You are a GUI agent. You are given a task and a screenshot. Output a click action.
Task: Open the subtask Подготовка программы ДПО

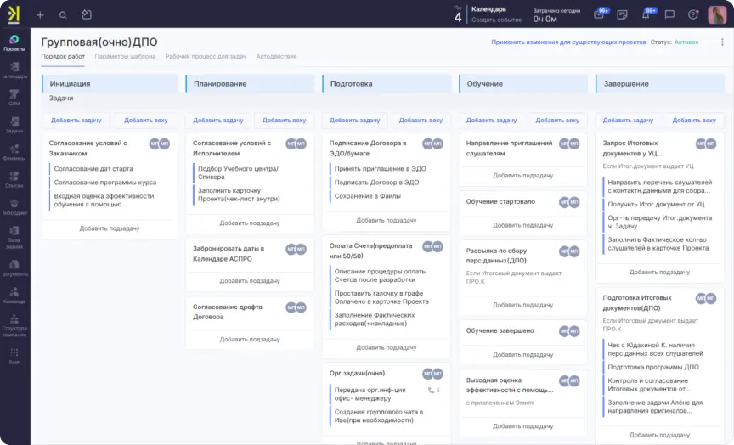point(653,368)
